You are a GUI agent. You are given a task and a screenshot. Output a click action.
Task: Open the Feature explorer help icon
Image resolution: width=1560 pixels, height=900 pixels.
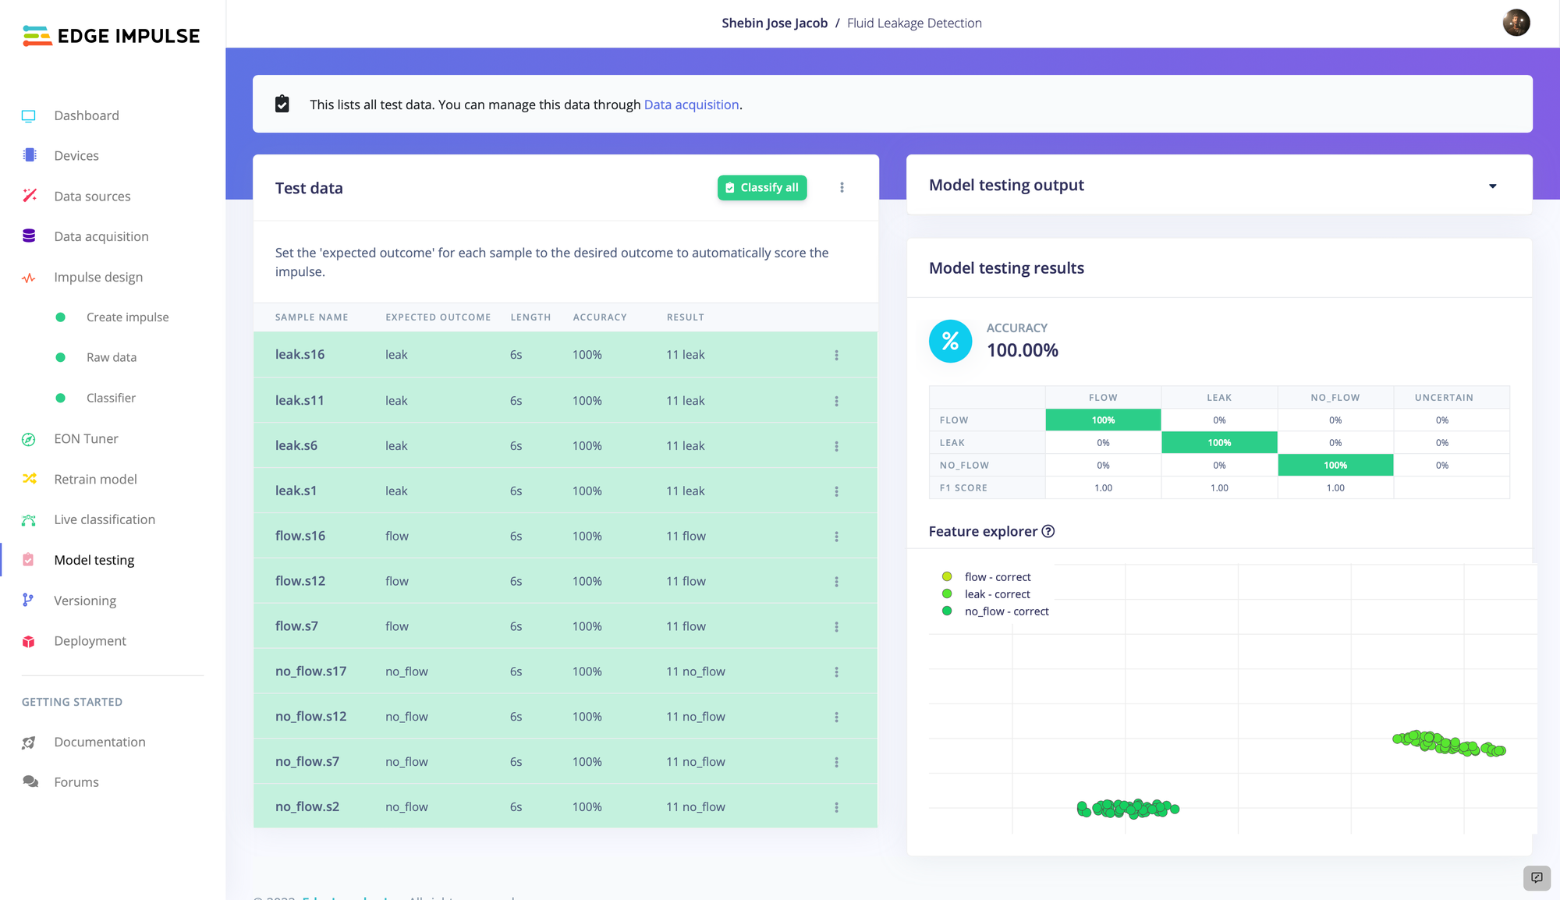tap(1048, 531)
